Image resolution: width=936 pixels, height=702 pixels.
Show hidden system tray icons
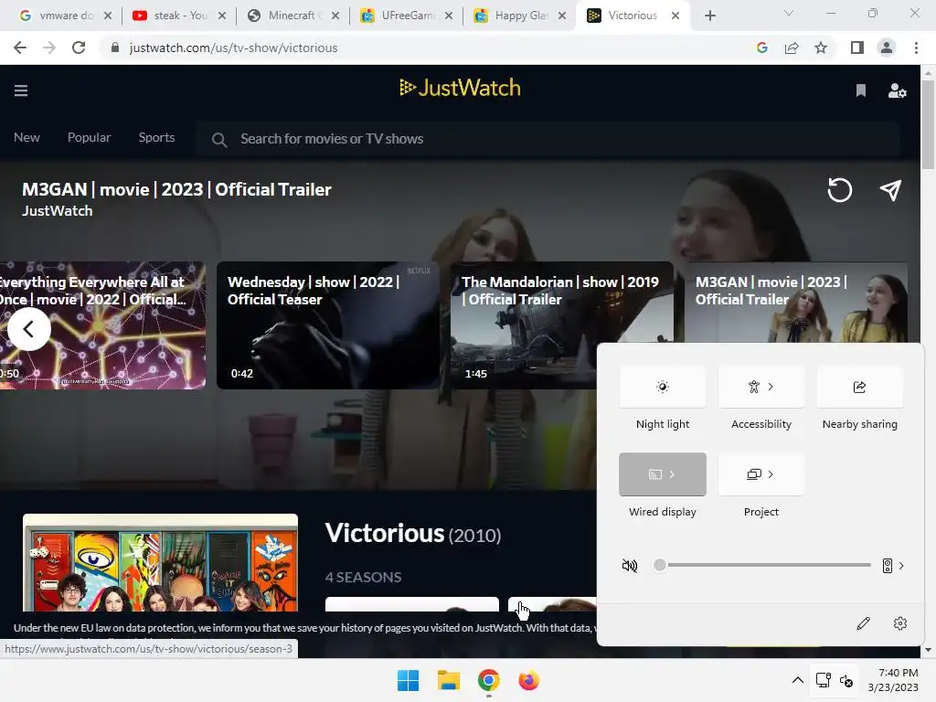pos(797,680)
